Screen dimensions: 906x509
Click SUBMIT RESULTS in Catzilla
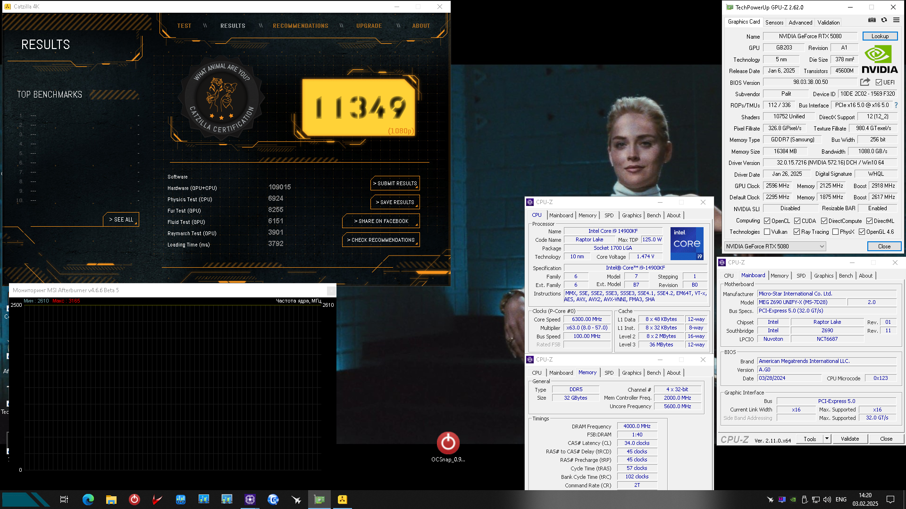pyautogui.click(x=395, y=183)
